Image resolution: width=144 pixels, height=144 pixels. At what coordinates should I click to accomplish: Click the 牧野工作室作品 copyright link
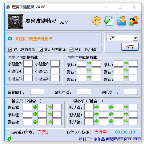click(x=110, y=139)
